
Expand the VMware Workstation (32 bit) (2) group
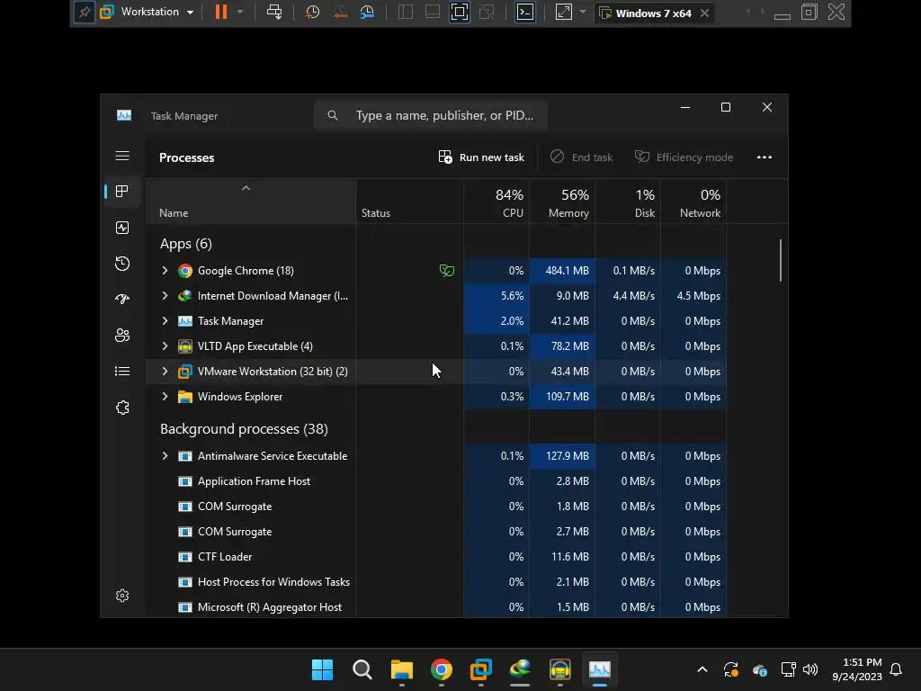pos(165,372)
